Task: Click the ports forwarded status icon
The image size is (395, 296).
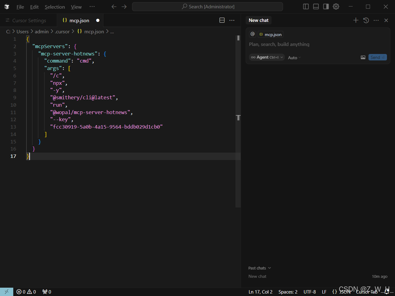Action: click(x=47, y=292)
